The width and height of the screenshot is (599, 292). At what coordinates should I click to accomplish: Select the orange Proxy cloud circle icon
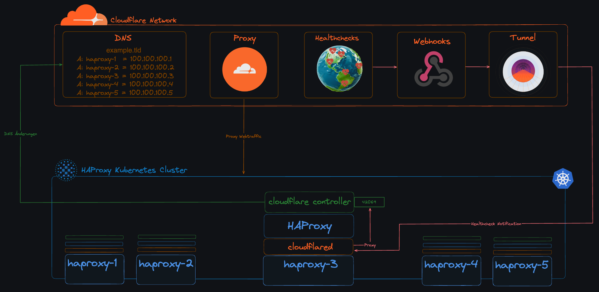(x=244, y=69)
